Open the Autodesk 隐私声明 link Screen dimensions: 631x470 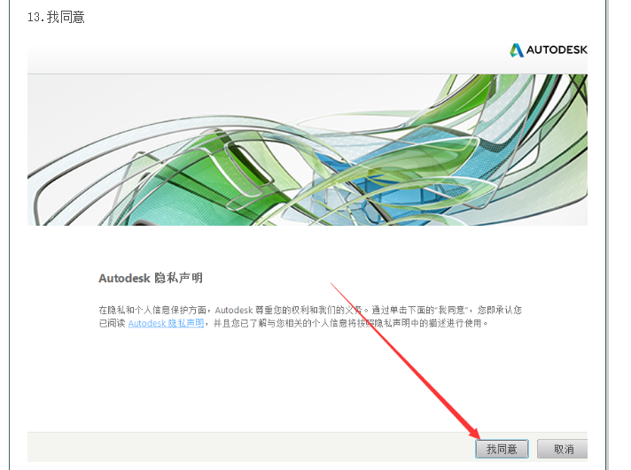(166, 323)
